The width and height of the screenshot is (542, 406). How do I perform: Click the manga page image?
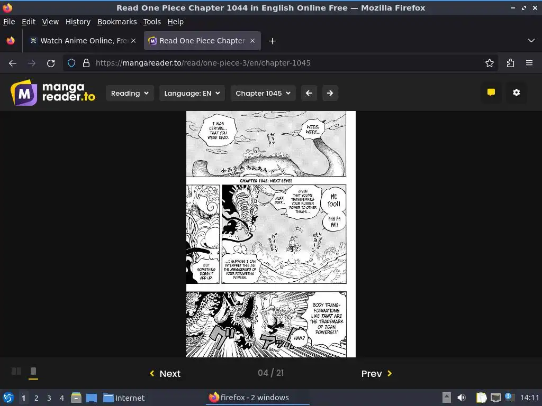[x=270, y=234]
